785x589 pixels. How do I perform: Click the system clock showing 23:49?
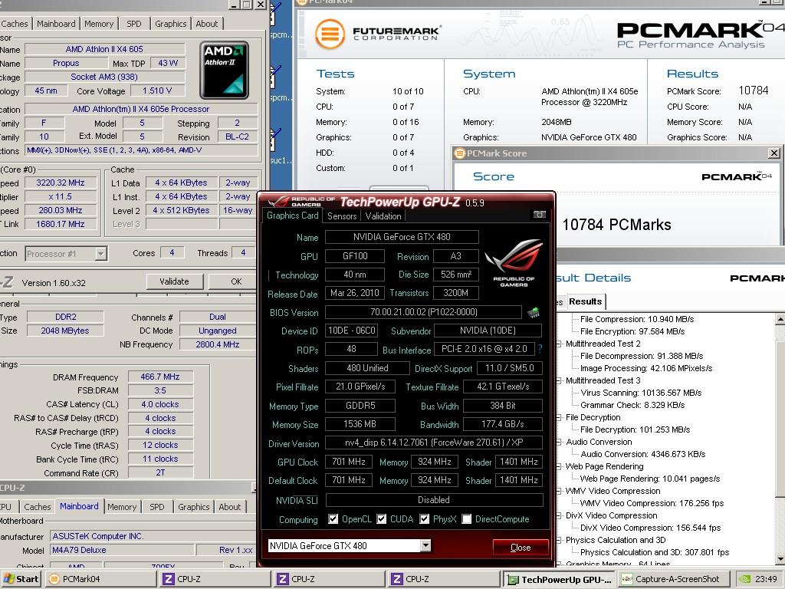[766, 579]
